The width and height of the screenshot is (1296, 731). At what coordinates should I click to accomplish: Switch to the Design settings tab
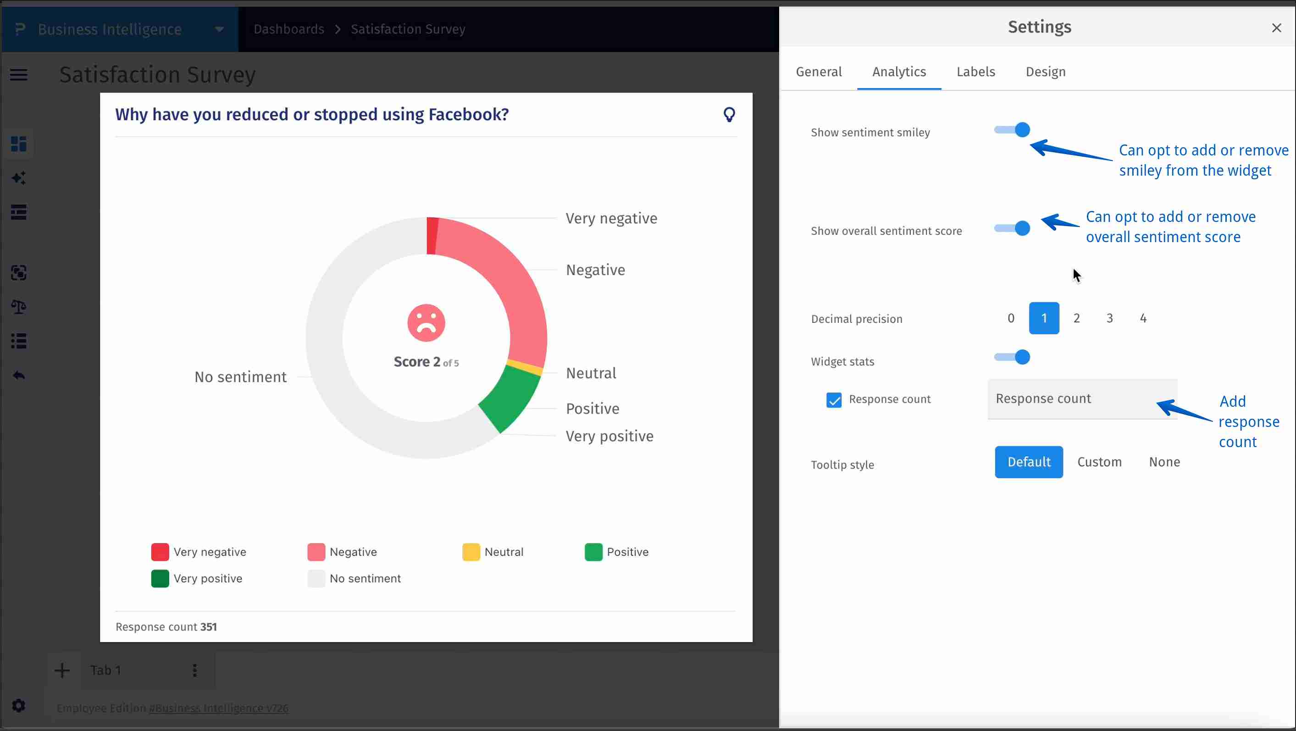[x=1046, y=72]
